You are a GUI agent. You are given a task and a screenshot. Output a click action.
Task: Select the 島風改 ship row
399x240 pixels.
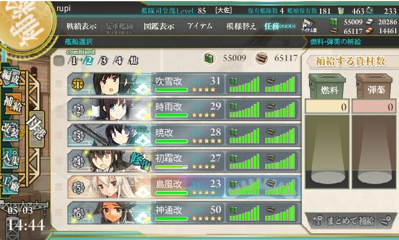(184, 187)
